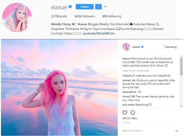184x136 pixels.
Task: Open the three-dot menu beside Follow
Action: pyautogui.click(x=105, y=7)
